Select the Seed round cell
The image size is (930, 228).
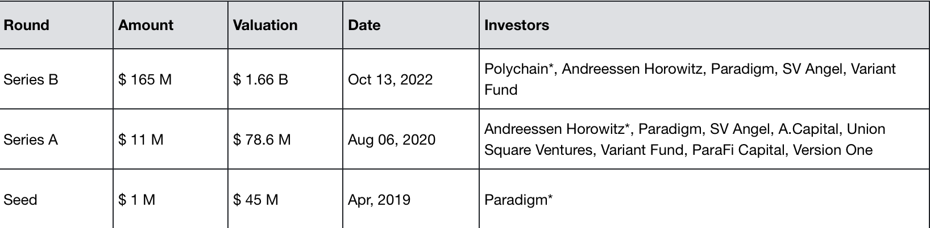[20, 200]
